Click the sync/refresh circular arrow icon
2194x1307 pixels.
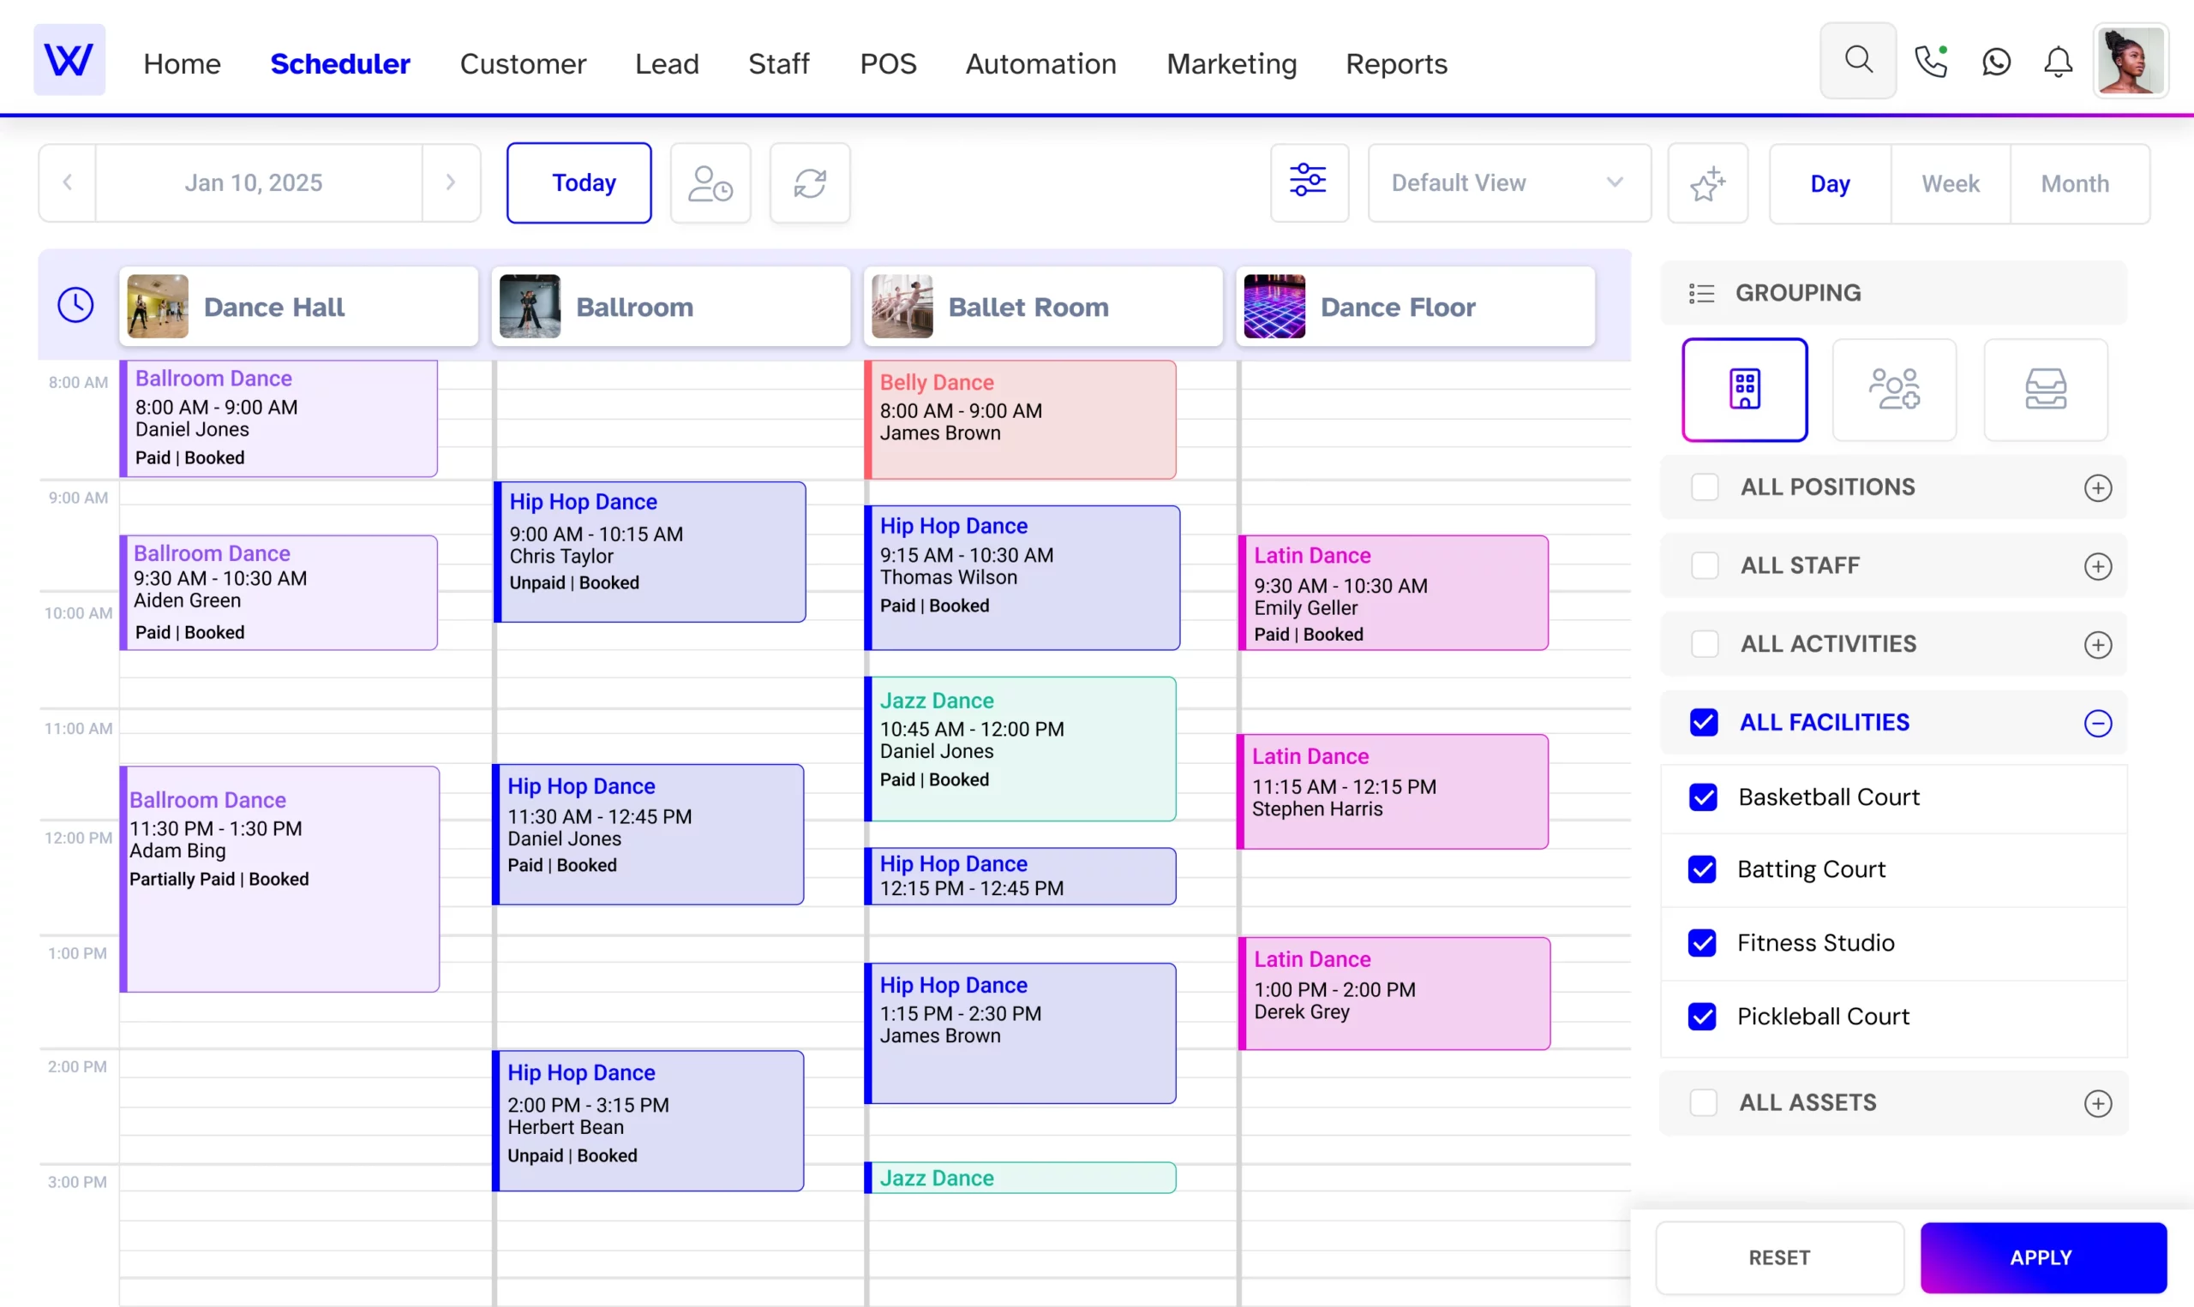(809, 183)
